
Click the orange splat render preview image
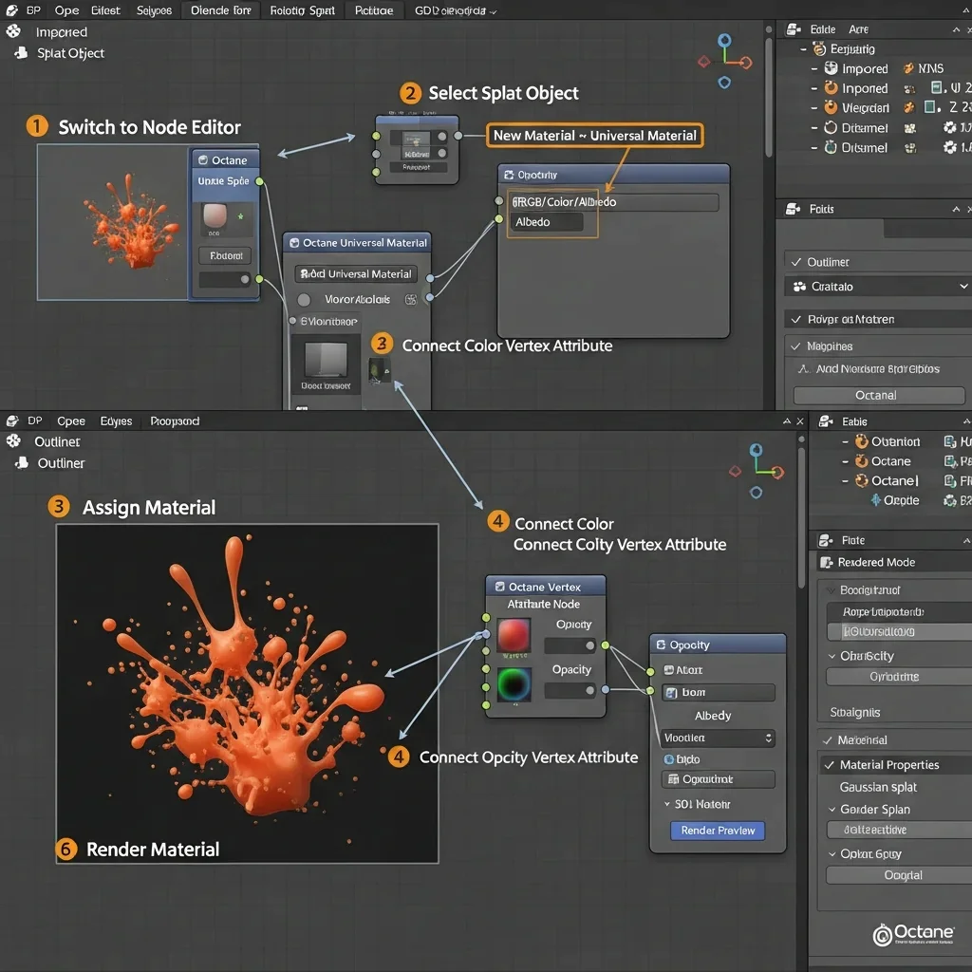click(x=247, y=693)
